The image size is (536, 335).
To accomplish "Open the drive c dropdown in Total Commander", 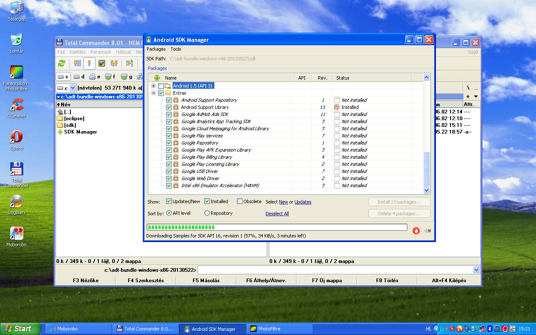I will tap(72, 88).
